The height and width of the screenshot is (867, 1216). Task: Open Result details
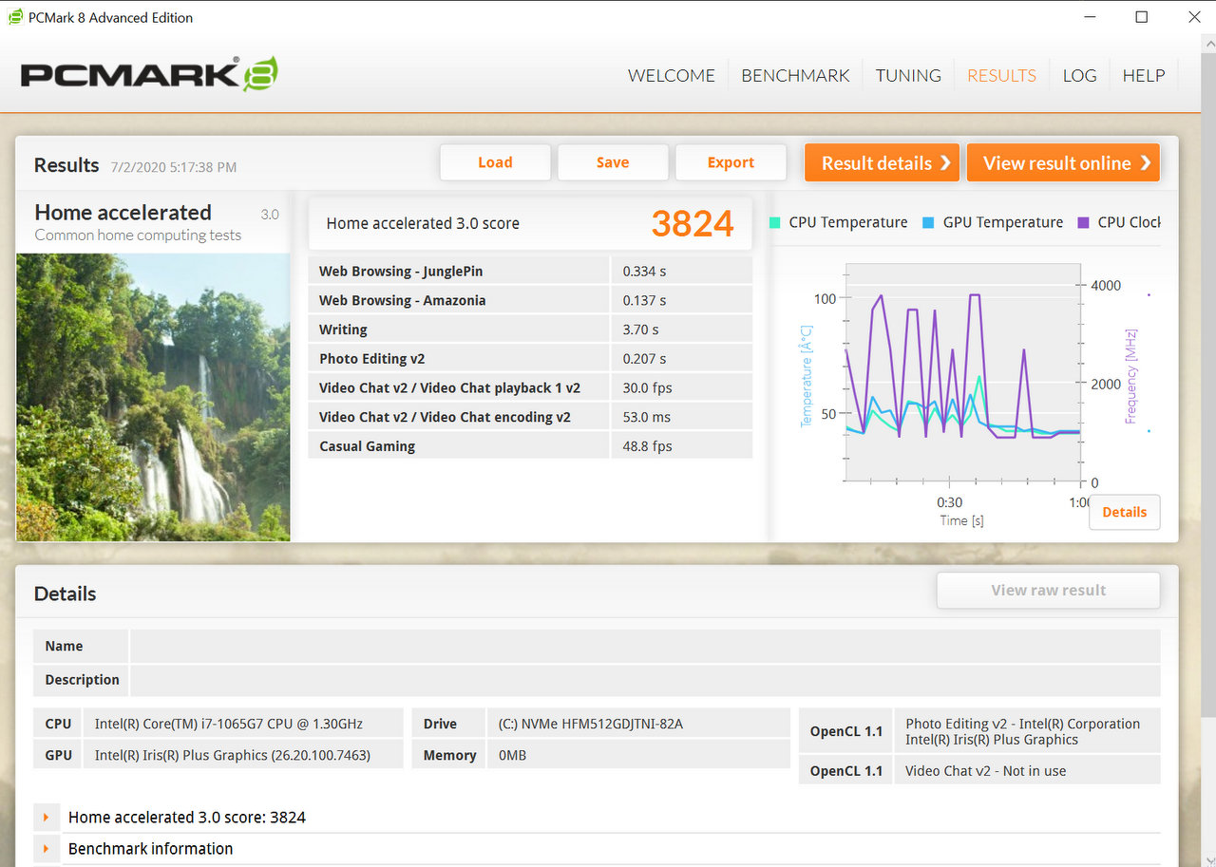click(882, 162)
